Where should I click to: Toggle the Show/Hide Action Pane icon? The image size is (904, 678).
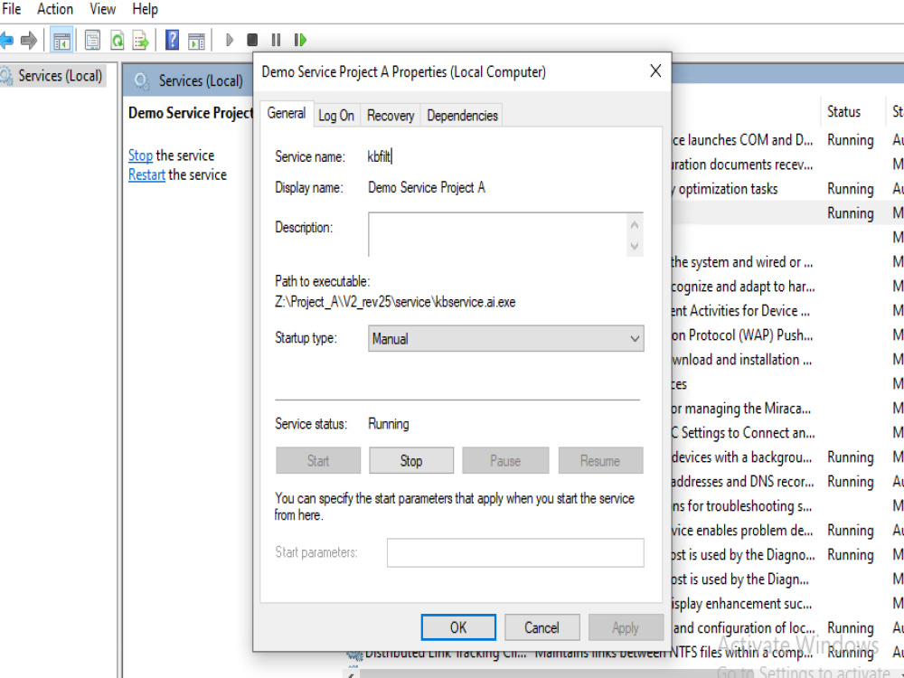click(x=196, y=41)
